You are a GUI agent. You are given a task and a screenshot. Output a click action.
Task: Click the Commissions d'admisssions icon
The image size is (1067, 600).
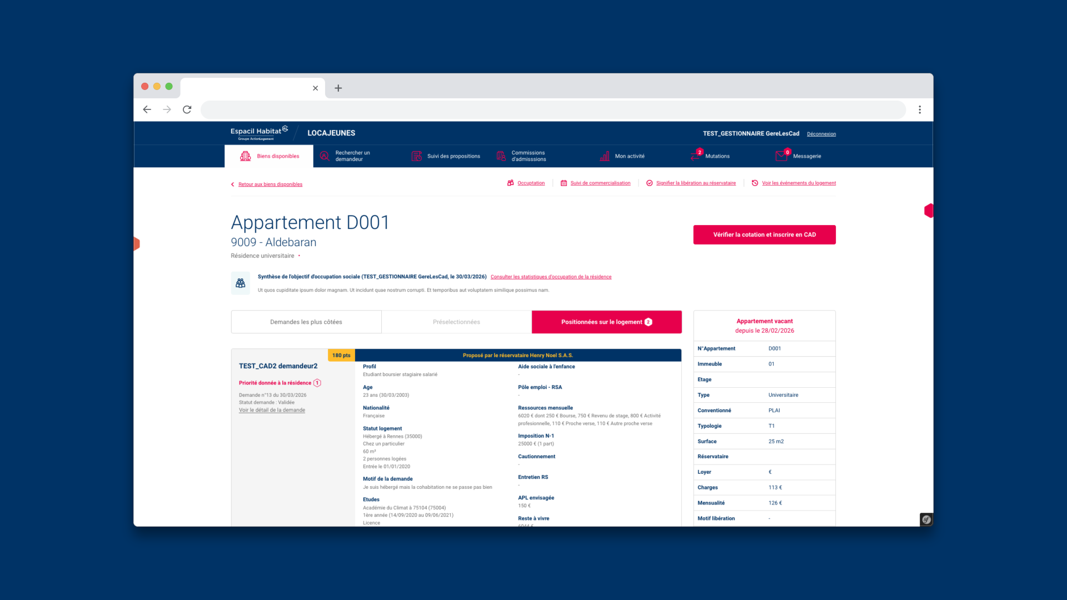point(500,156)
